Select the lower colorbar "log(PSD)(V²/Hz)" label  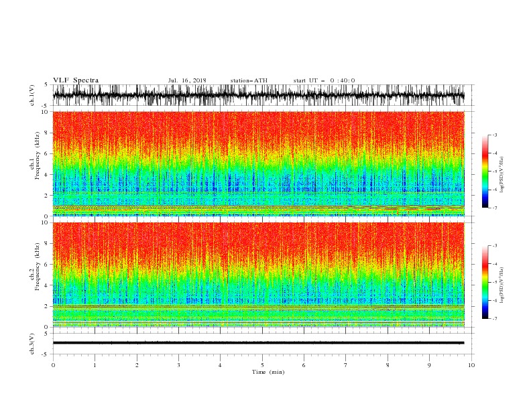point(501,285)
